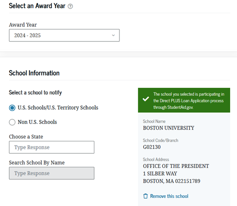Open the Award Year 2024 - 2025 dropdown

[x=64, y=35]
